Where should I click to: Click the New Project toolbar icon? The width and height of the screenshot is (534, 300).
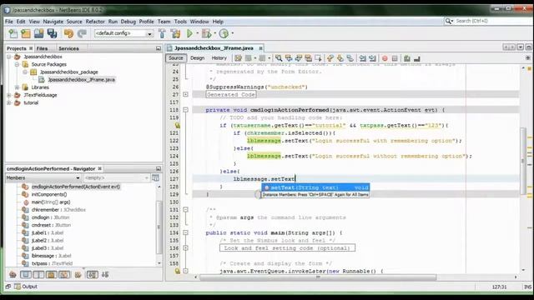pos(26,33)
